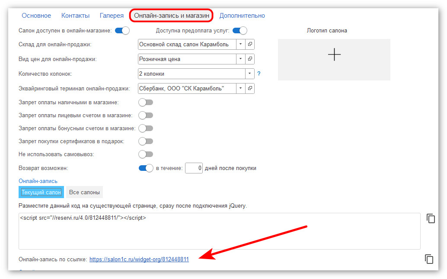Click the 'дней после покупки' text
This screenshot has width=447, height=279.
(x=230, y=168)
